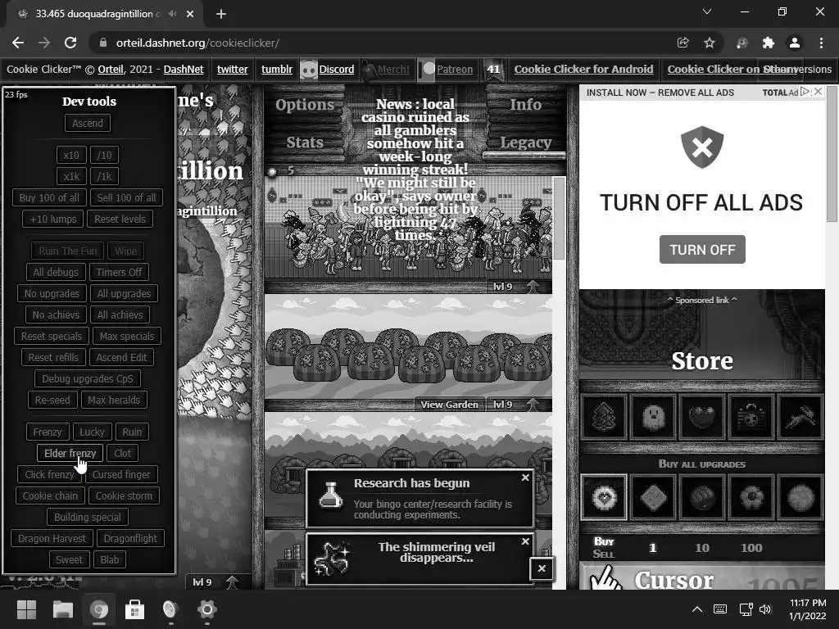Buy the diamond-shaped cookie upgrade
This screenshot has height=629, width=839.
(x=653, y=497)
